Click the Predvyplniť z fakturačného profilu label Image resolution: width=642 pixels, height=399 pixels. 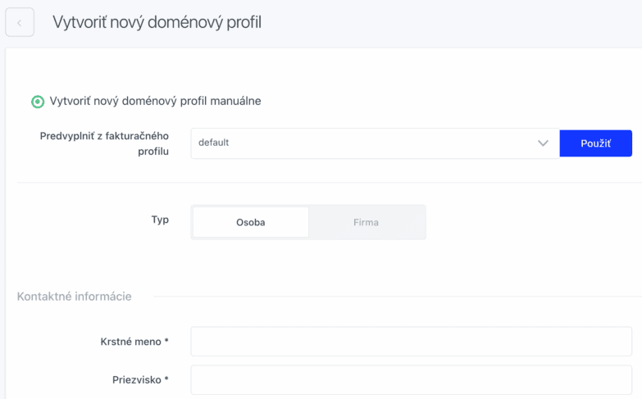tap(104, 143)
